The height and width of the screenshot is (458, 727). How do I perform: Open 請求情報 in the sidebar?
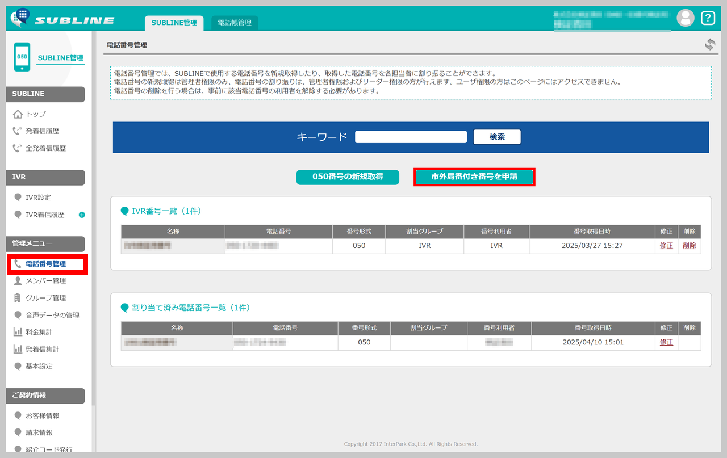(x=39, y=432)
